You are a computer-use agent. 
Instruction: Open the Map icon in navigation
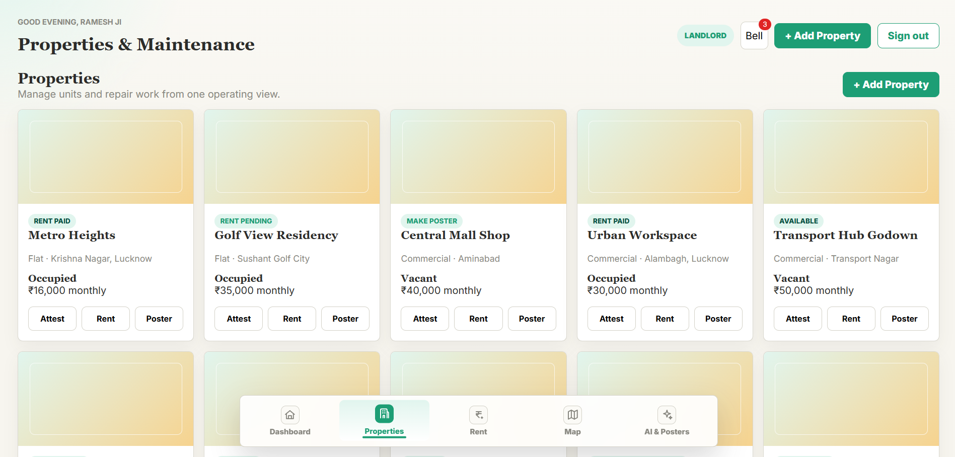(x=572, y=415)
